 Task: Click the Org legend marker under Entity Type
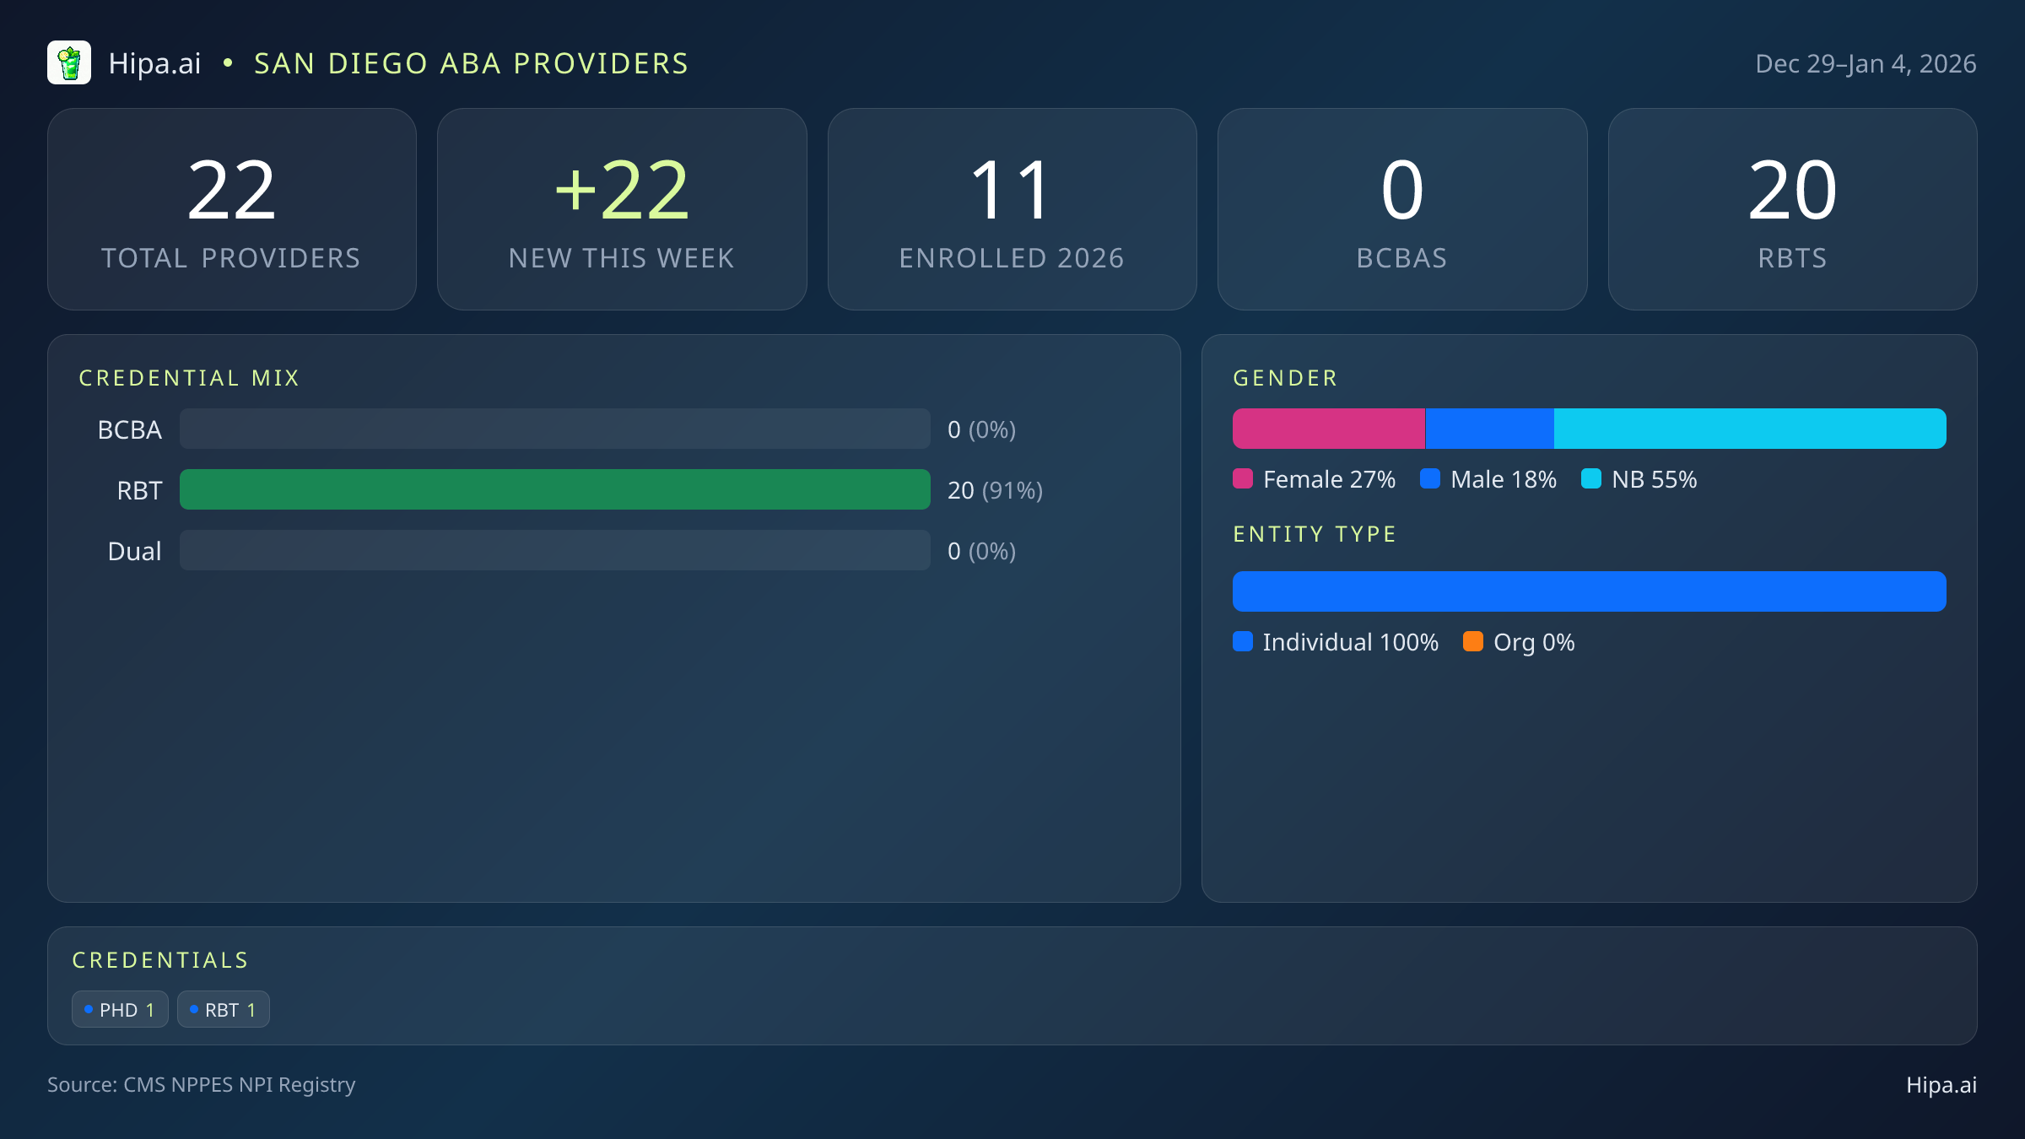[x=1474, y=642]
